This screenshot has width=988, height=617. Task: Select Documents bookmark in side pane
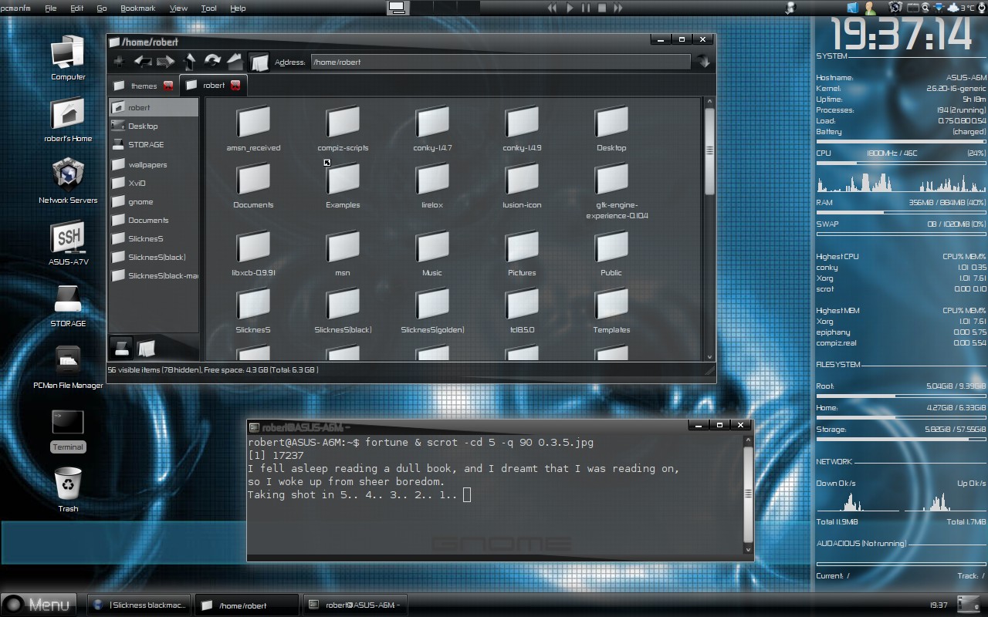point(154,220)
